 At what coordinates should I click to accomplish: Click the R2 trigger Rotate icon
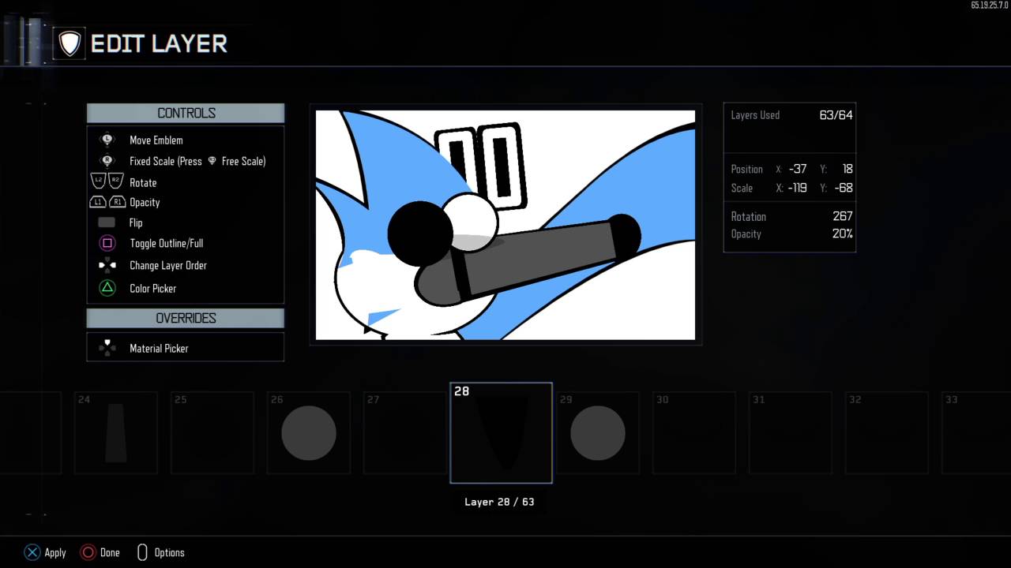click(116, 181)
